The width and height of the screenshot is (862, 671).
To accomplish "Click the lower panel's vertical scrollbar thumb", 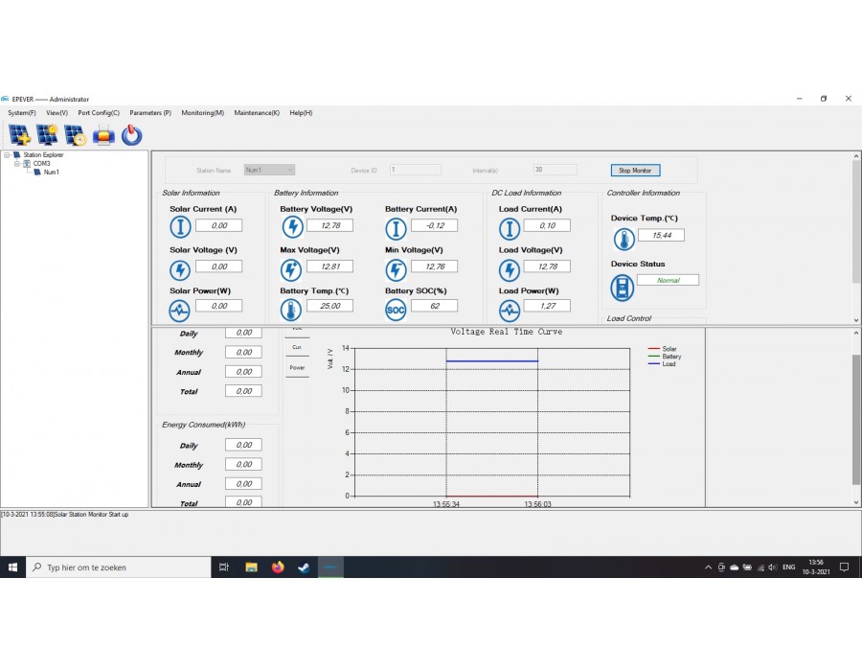I will coord(855,419).
